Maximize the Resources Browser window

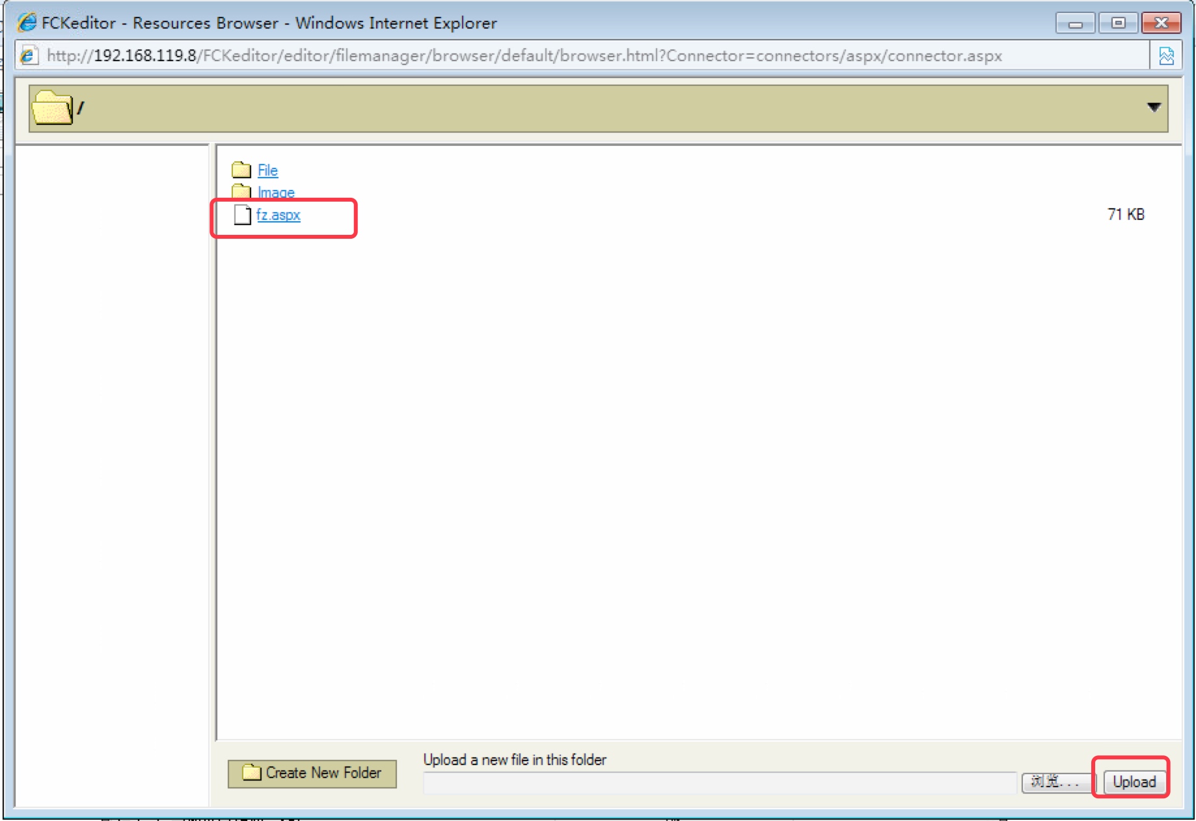pyautogui.click(x=1118, y=23)
